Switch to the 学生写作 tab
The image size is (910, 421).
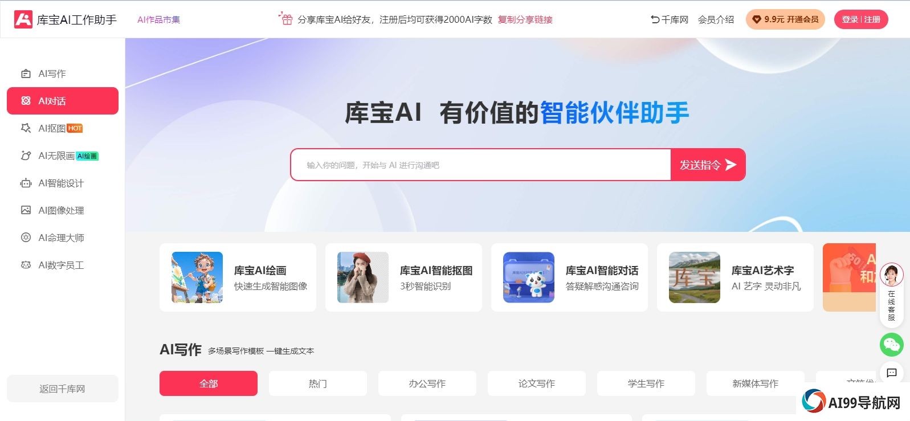646,383
